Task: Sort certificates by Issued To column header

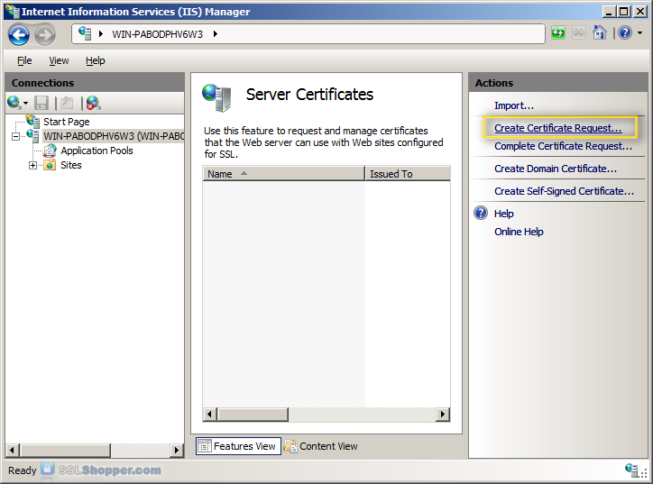Action: [408, 174]
